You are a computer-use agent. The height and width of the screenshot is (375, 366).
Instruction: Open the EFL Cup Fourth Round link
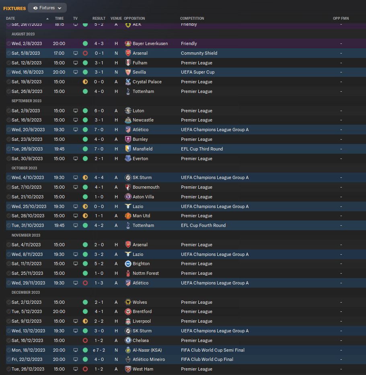[x=203, y=225]
